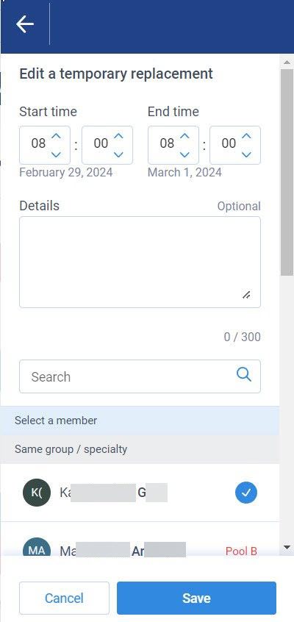Click inside the Details text area
The image size is (294, 622).
point(140,262)
